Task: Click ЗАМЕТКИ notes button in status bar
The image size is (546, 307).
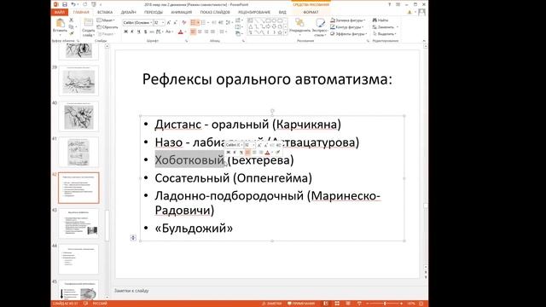Action: [x=272, y=304]
